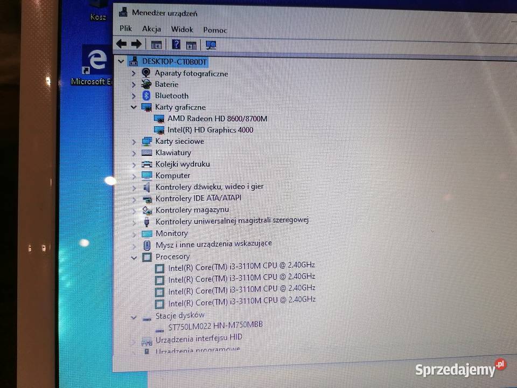Open the Pomoc menu

(x=215, y=30)
